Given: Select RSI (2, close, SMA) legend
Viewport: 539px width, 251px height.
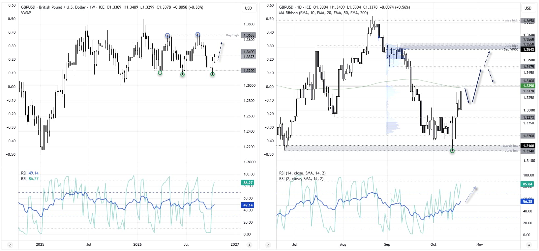Looking at the screenshot, I should click(x=301, y=179).
